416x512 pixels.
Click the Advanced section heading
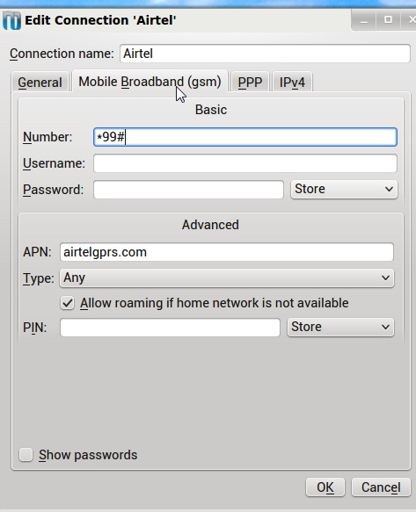click(210, 225)
